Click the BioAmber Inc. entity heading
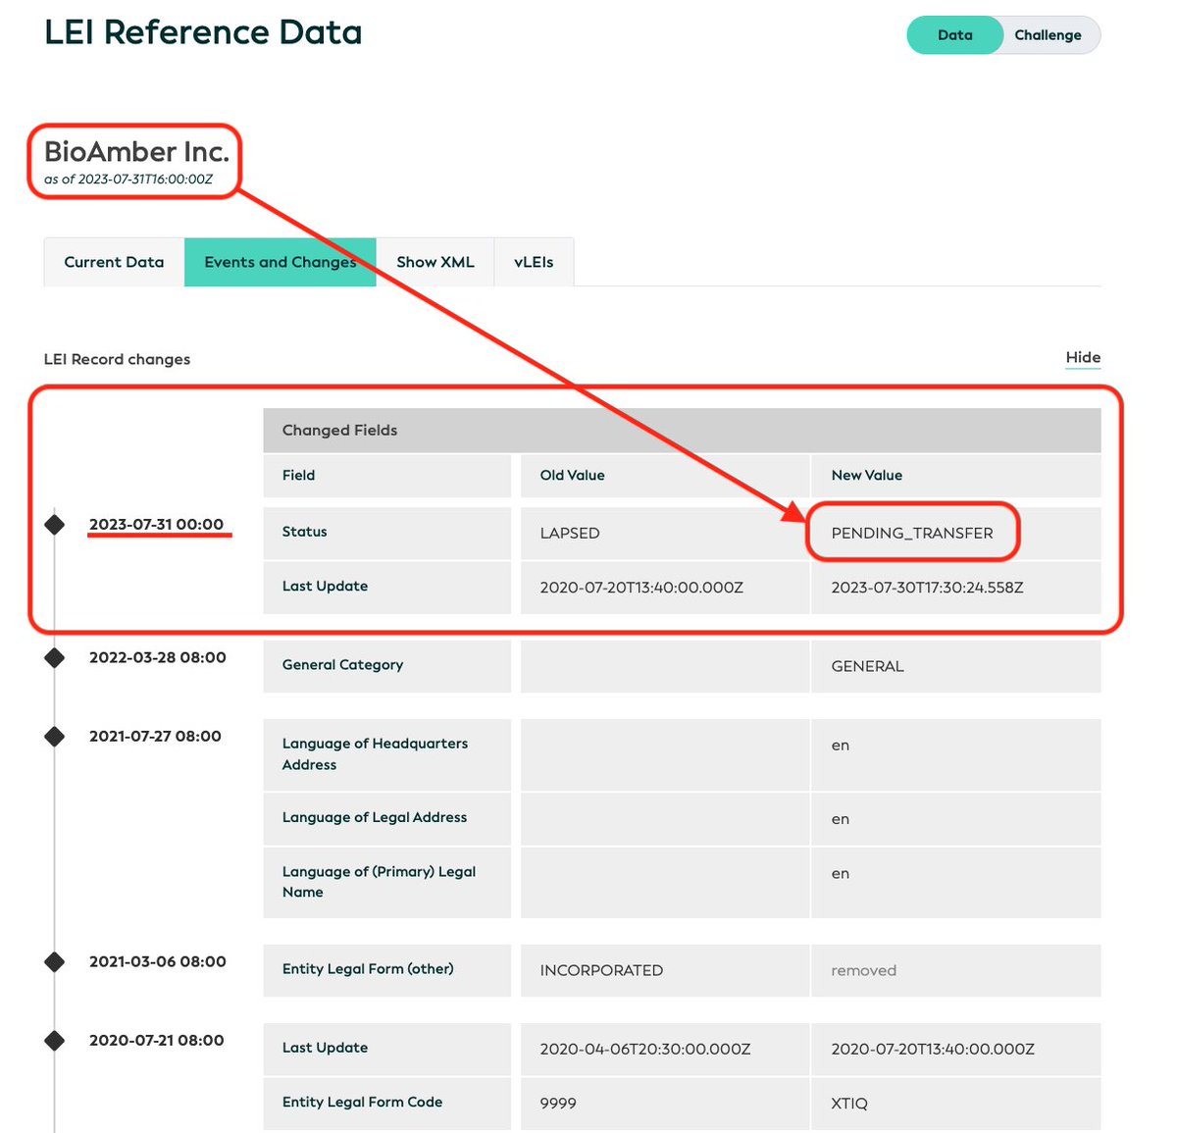The height and width of the screenshot is (1133, 1177). click(136, 151)
